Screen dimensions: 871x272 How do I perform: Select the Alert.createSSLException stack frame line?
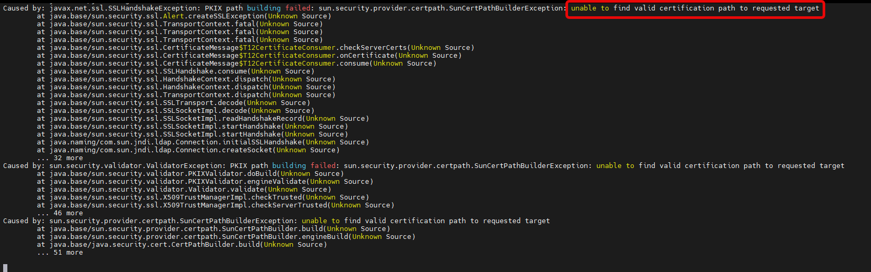coord(184,16)
